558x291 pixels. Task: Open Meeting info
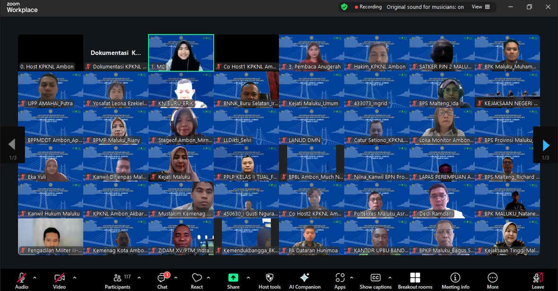click(x=455, y=281)
